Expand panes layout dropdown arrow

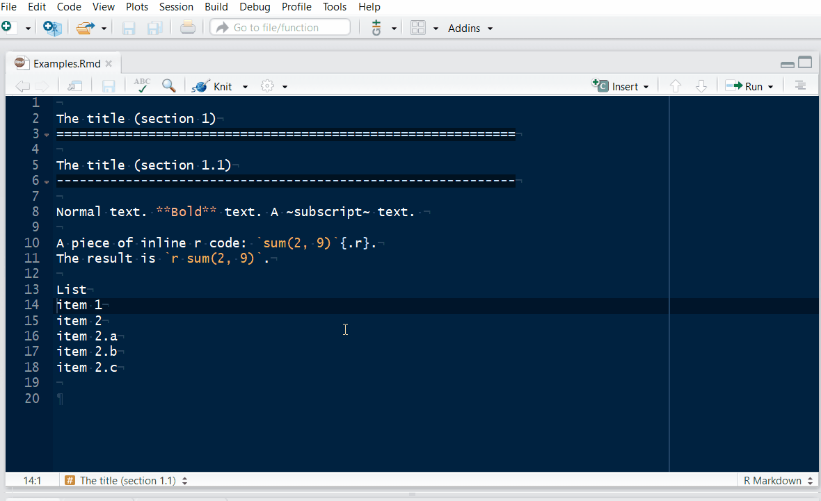(436, 28)
